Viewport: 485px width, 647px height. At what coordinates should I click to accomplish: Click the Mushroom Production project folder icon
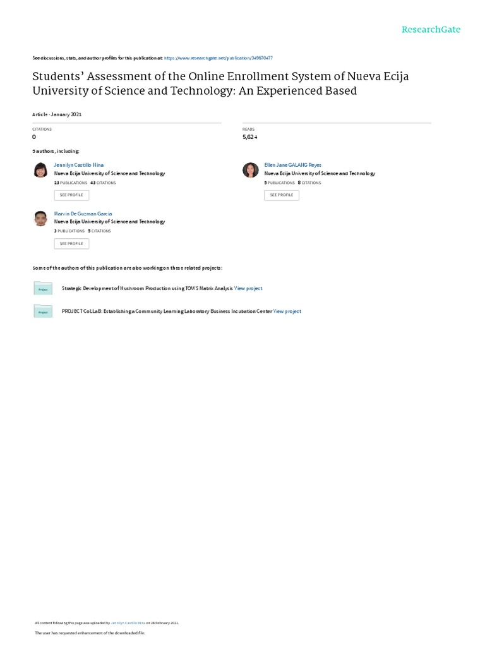(43, 289)
